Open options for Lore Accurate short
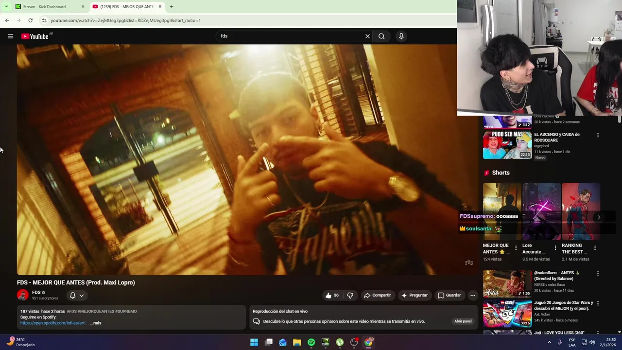This screenshot has height=350, width=622. tap(555, 248)
